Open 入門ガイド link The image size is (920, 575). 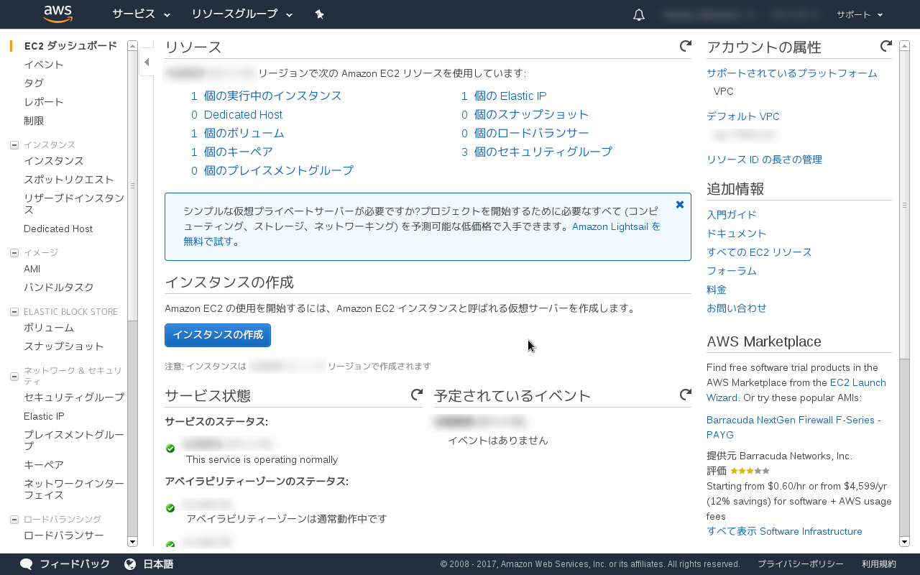(x=732, y=215)
